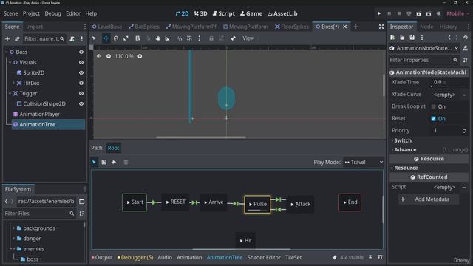Hide the Boss node
Screen dimensions: 473x266
81,52
